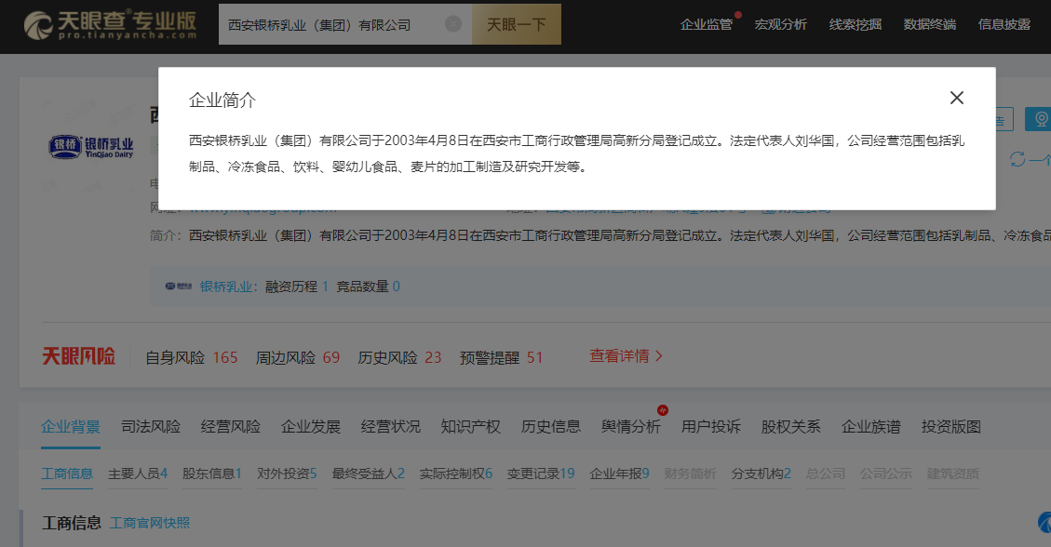Select 企业年报9 sub-tab
The height and width of the screenshot is (547, 1051).
[x=619, y=474]
